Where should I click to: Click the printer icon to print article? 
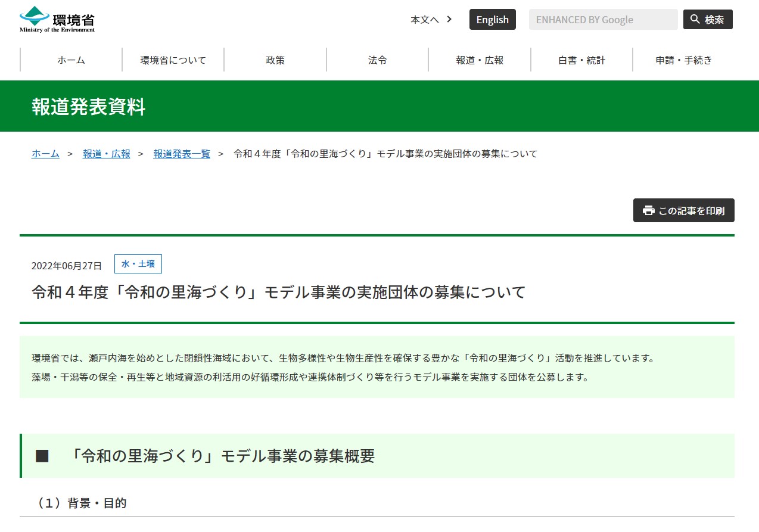[x=648, y=210]
